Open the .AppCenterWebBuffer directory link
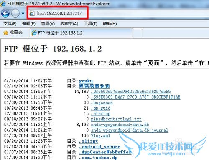The width and height of the screenshot is (209, 160). coord(105,152)
